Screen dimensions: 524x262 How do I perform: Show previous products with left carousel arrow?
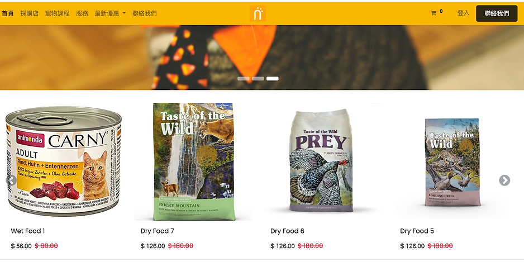click(x=11, y=180)
